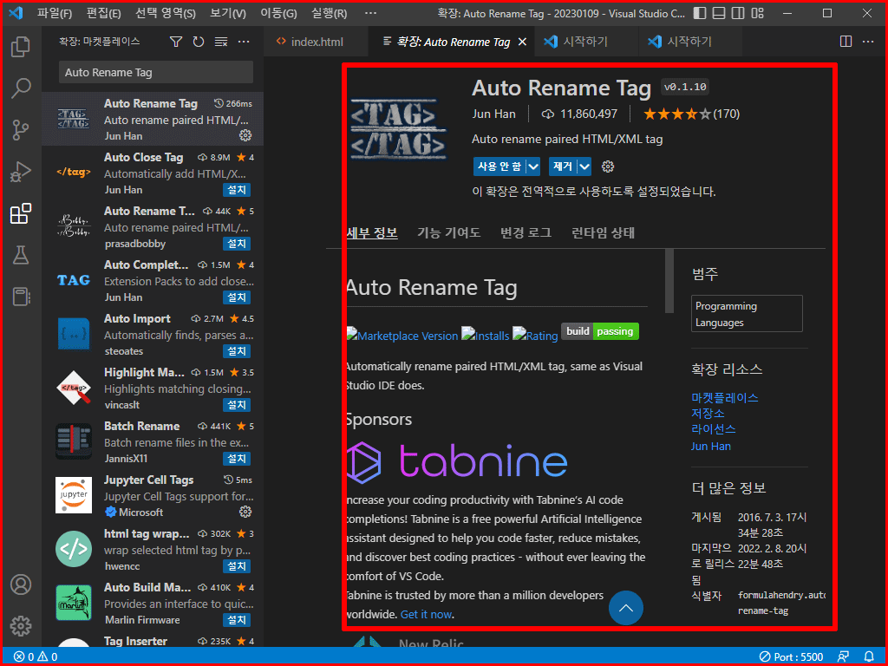This screenshot has width=888, height=666.
Task: Click the Programming Languages category
Action: click(747, 314)
